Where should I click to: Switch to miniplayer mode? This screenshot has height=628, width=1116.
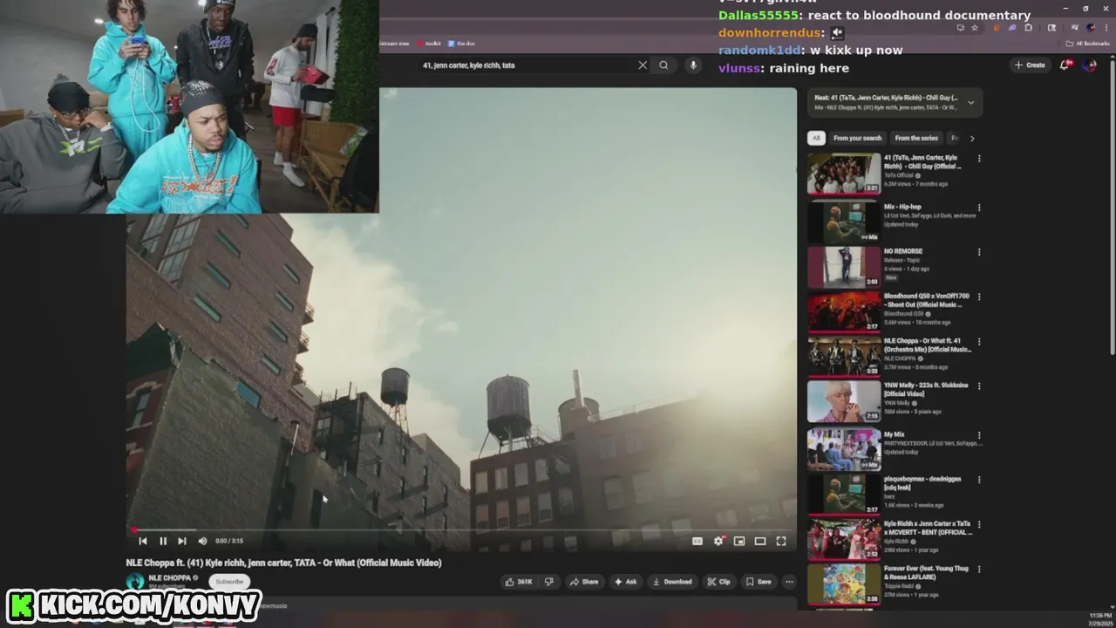tap(739, 541)
